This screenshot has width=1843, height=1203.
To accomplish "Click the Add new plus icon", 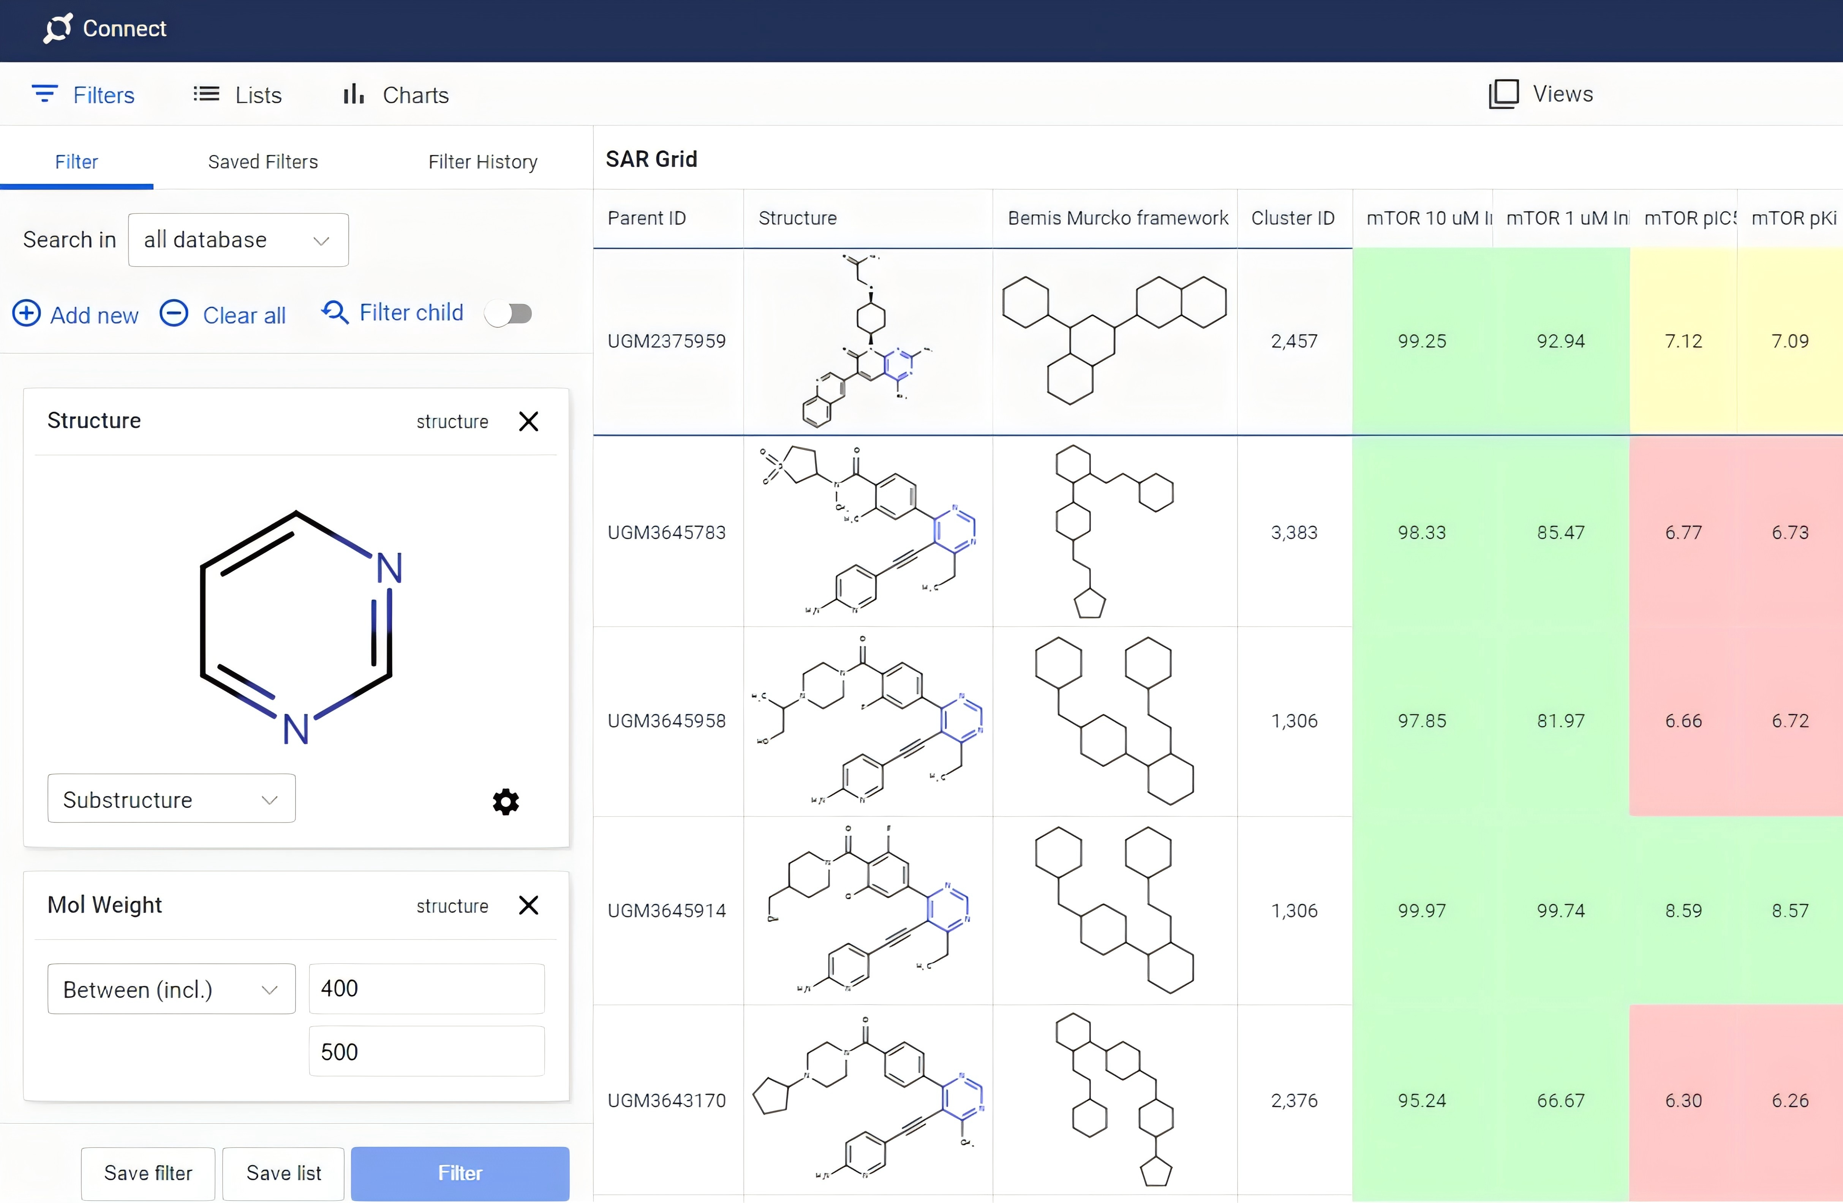I will click(x=26, y=314).
